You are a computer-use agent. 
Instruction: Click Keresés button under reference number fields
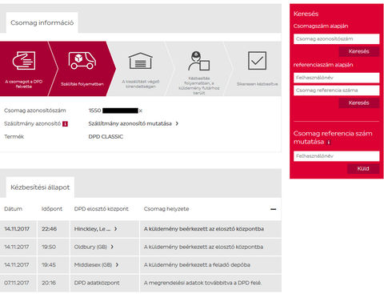point(359,103)
